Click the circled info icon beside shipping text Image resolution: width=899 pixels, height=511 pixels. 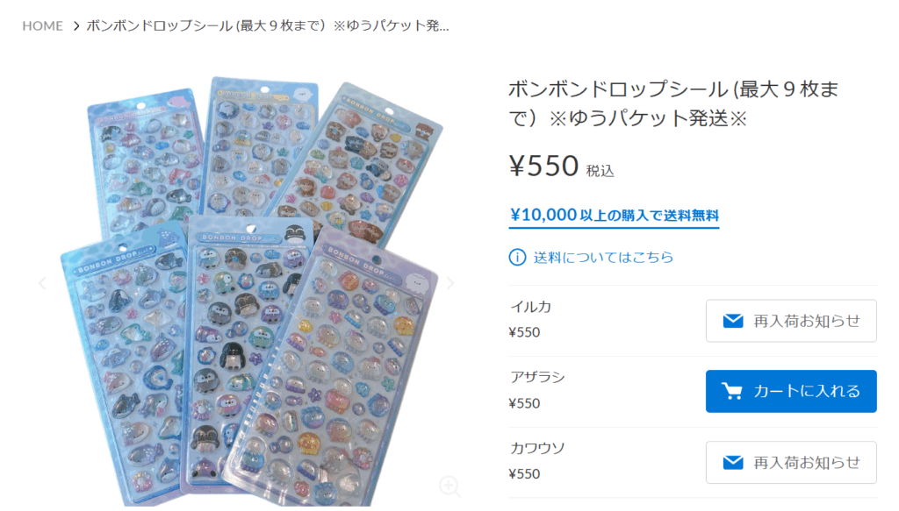pyautogui.click(x=517, y=258)
